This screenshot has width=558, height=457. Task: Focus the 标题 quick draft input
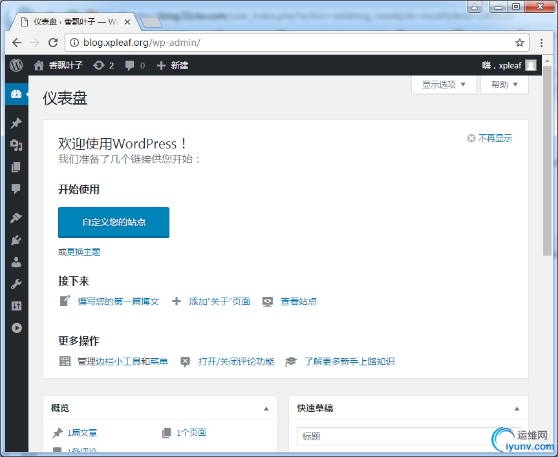(409, 436)
